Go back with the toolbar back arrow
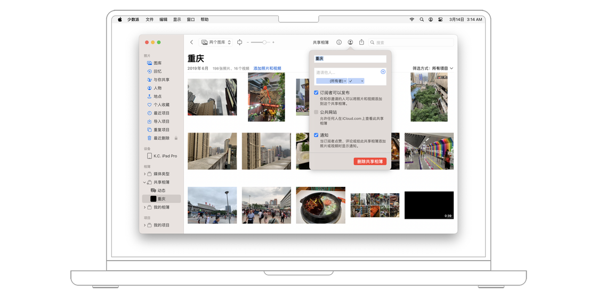The height and width of the screenshot is (298, 597). click(191, 42)
